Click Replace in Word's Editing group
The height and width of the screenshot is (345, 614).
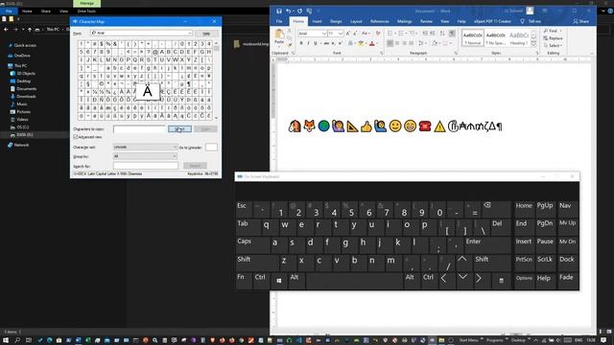(553, 38)
